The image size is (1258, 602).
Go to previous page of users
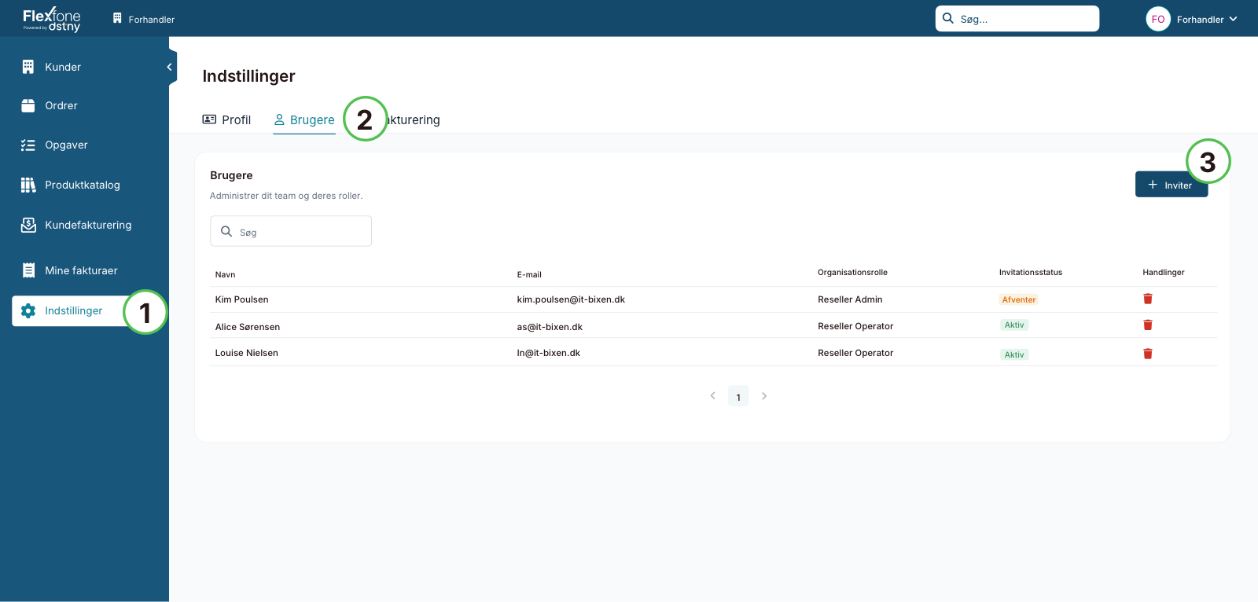click(712, 396)
